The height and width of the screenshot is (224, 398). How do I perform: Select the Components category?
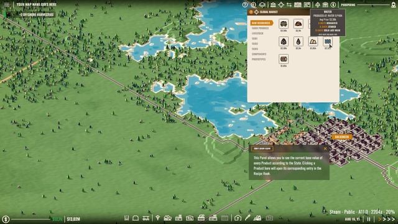259,54
